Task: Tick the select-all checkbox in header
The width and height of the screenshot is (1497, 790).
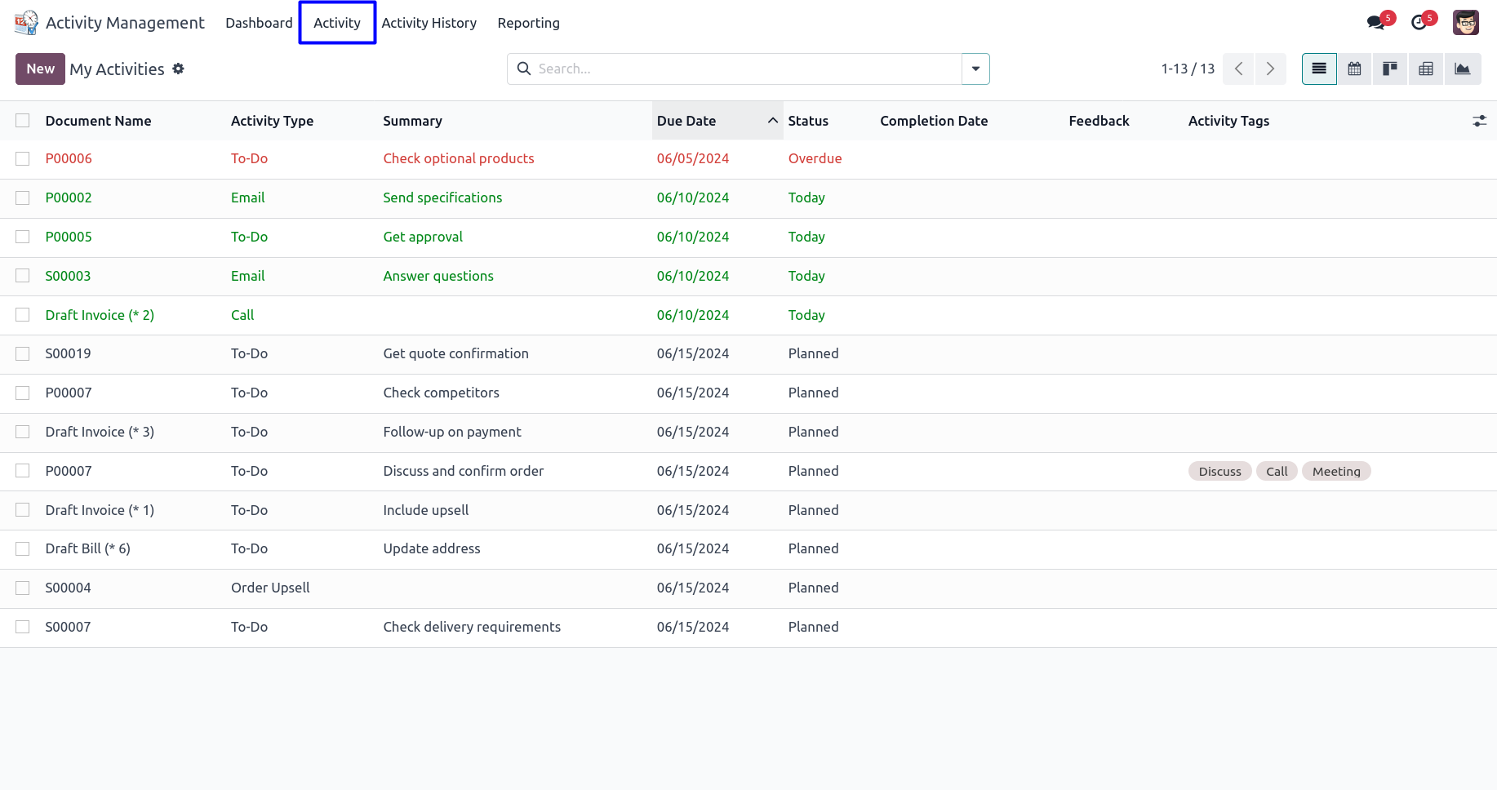Action: (x=23, y=121)
